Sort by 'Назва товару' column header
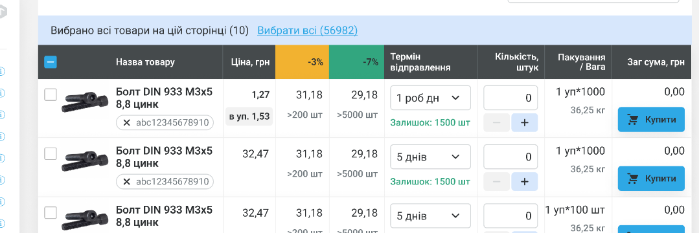699x233 pixels. 145,62
